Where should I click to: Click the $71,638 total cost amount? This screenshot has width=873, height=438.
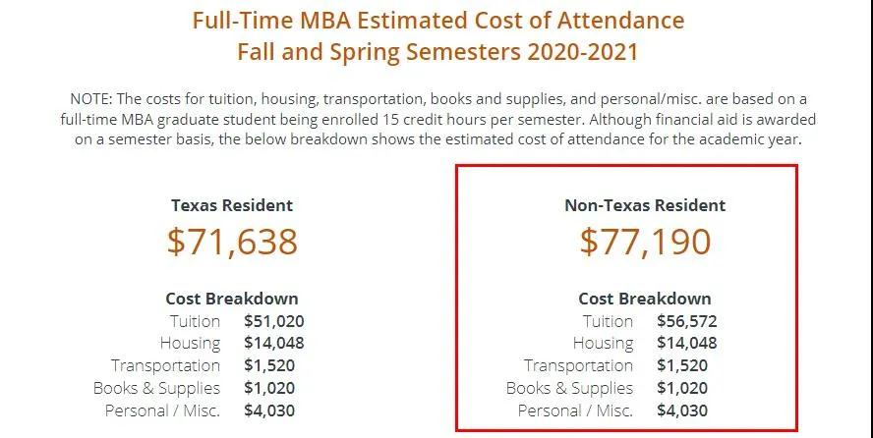pos(232,242)
